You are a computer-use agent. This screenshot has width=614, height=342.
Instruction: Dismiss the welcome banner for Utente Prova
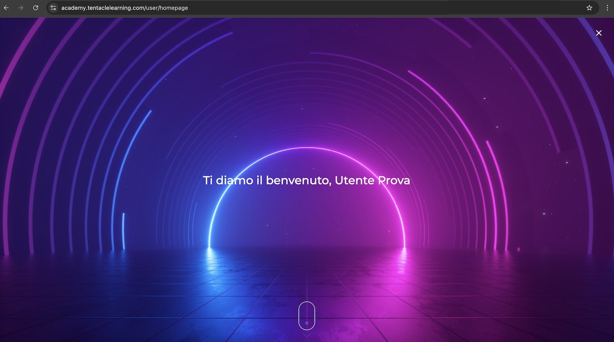pos(599,33)
